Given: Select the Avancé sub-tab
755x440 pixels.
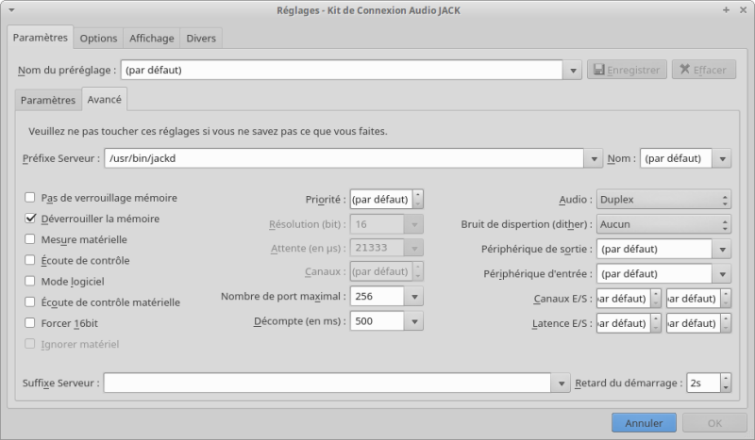Looking at the screenshot, I should click(105, 99).
